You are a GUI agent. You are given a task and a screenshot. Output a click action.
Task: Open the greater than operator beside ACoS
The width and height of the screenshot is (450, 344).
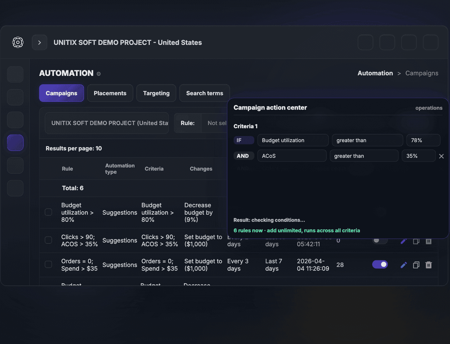click(x=364, y=156)
